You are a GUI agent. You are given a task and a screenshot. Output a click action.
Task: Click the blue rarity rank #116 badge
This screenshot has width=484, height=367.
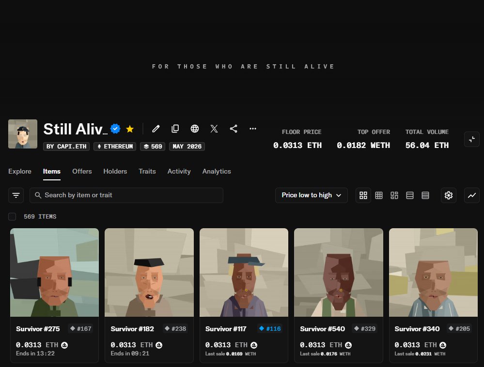click(270, 329)
